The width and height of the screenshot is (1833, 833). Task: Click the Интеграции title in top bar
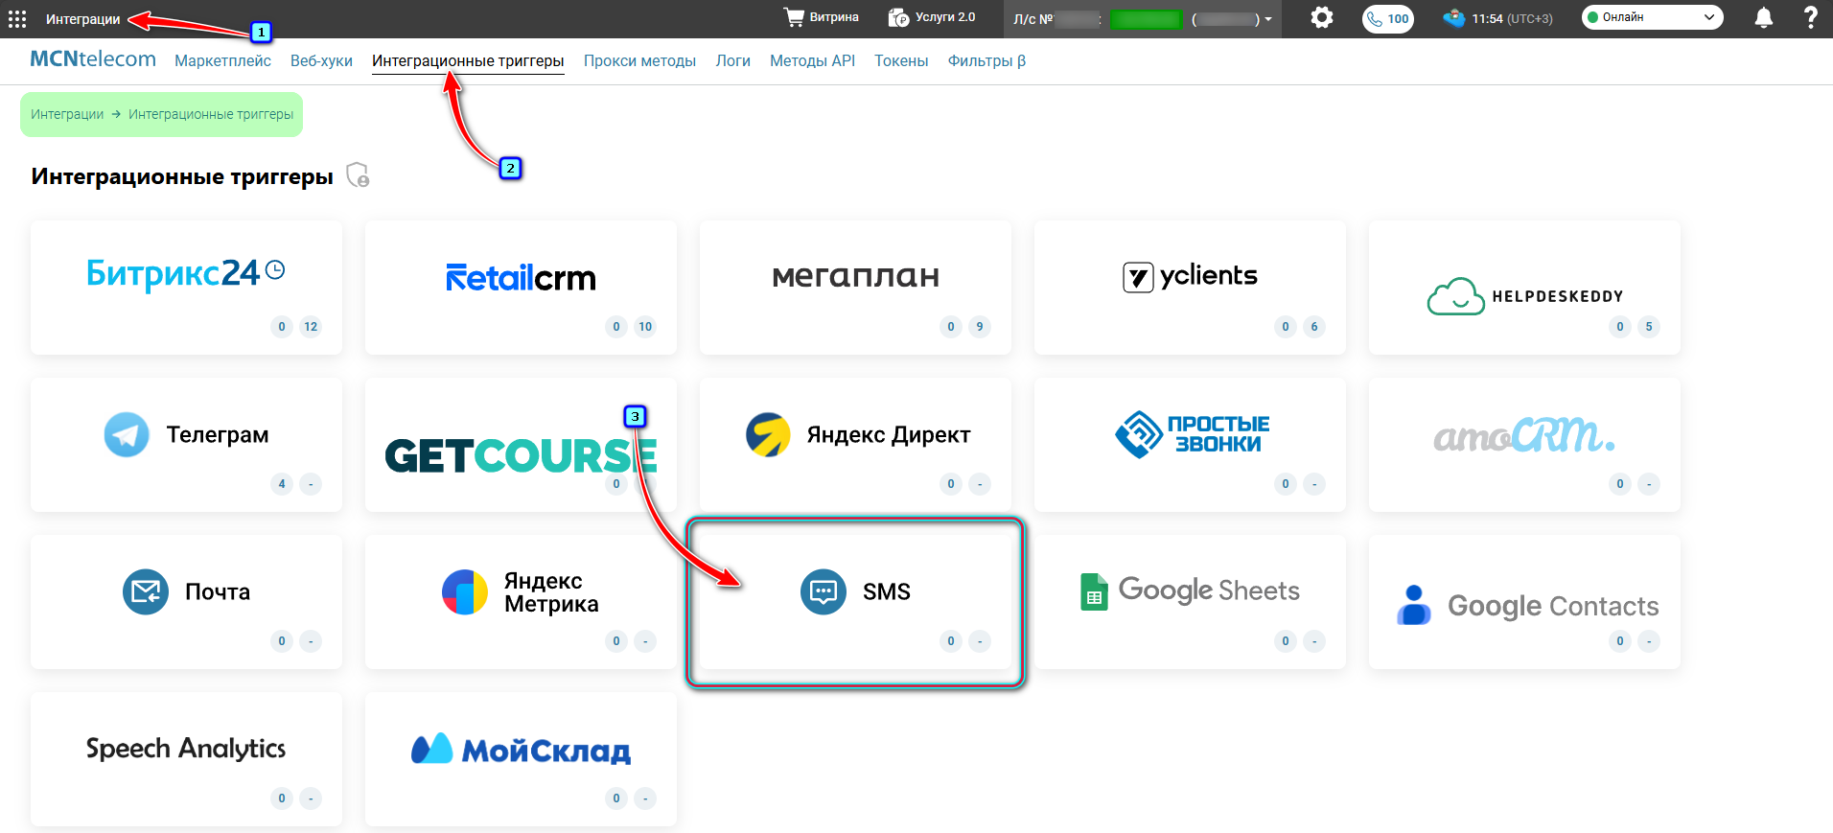click(83, 19)
